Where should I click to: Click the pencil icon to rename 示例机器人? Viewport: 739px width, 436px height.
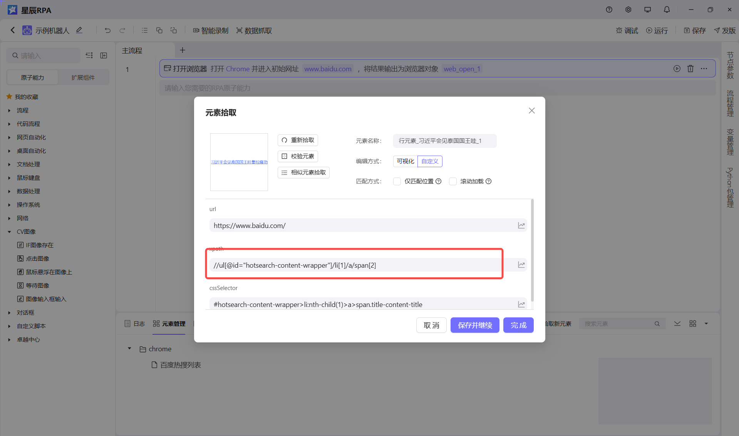[x=79, y=30]
